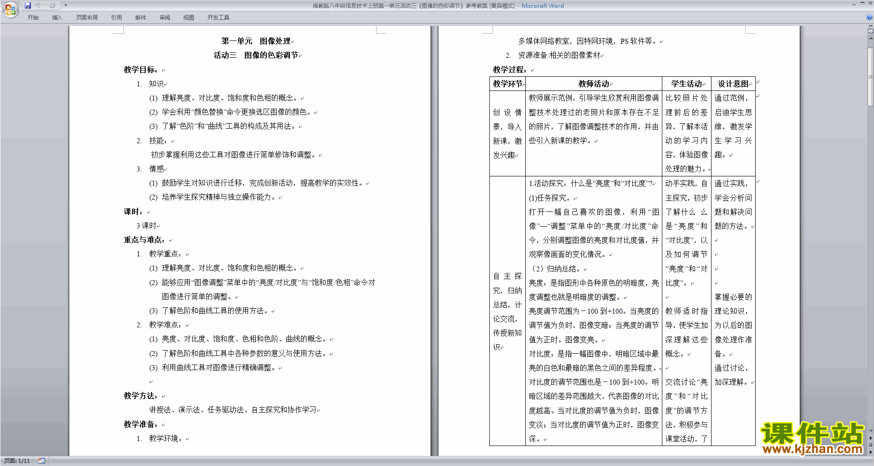Click the heading 教学方法：
The image size is (874, 466).
point(141,396)
